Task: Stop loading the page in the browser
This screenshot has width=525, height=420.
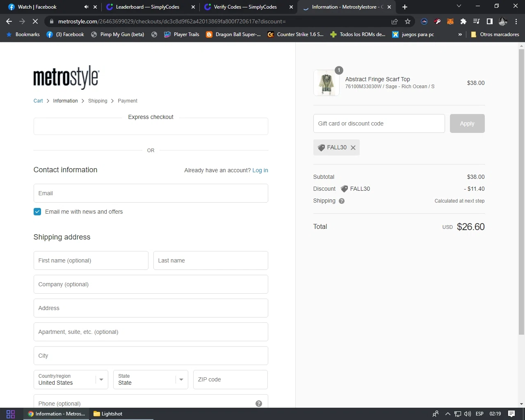Action: point(35,21)
